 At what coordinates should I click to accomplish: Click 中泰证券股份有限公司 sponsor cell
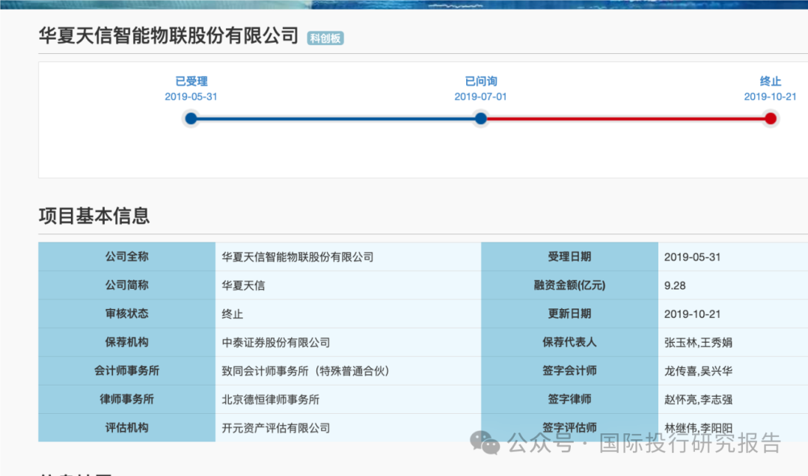pos(349,342)
